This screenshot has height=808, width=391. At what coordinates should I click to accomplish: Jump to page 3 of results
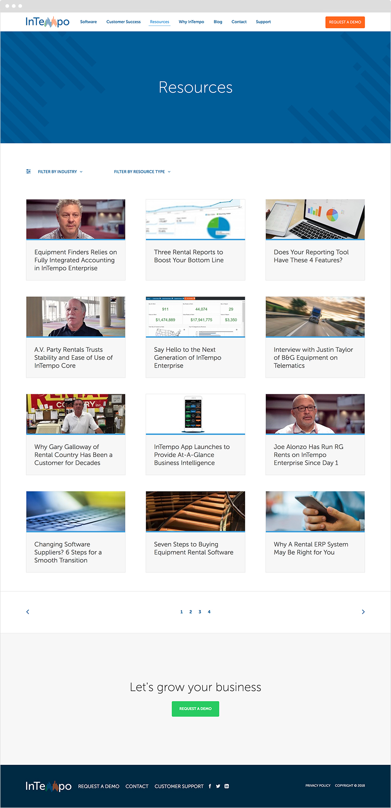point(200,612)
